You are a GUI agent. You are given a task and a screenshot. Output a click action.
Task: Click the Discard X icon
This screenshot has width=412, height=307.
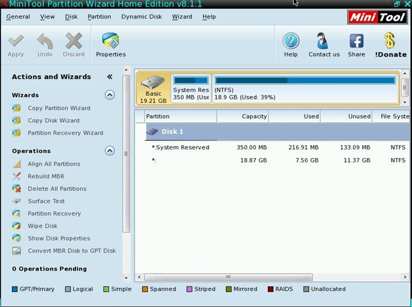point(74,41)
